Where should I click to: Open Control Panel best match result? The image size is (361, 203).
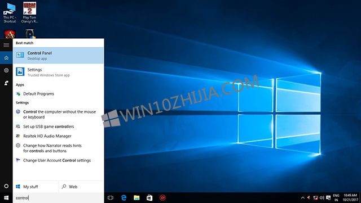[59, 55]
